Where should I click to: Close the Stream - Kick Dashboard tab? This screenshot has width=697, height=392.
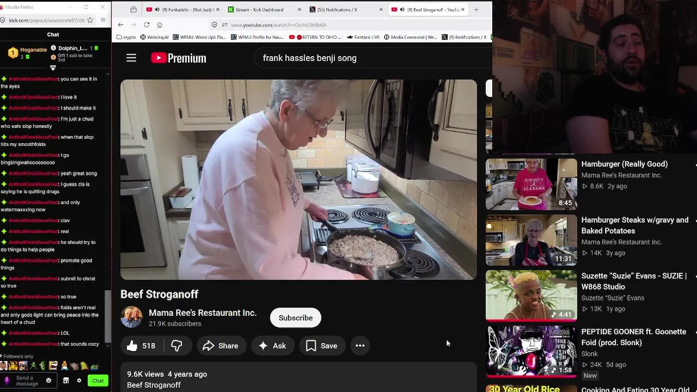tap(299, 9)
